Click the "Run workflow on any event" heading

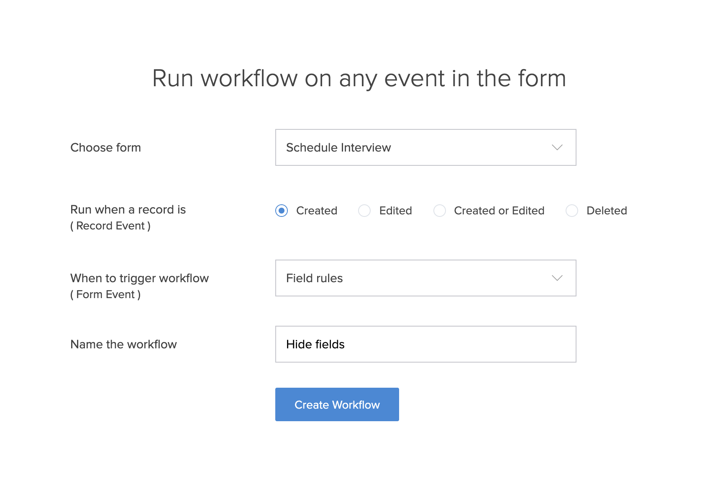359,78
